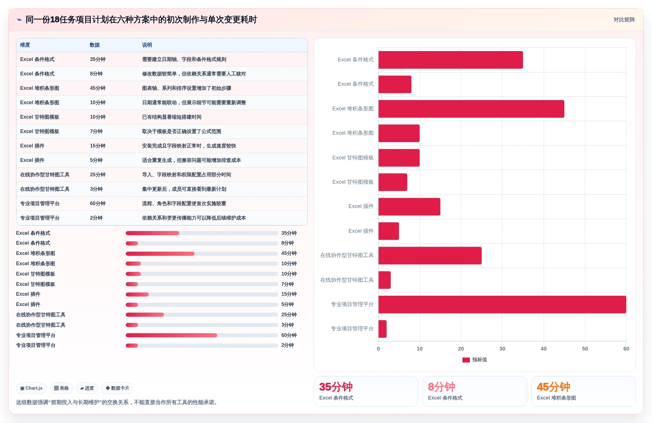Click the 对比矩阵 badge in the header
The image size is (652, 423).
coord(624,20)
